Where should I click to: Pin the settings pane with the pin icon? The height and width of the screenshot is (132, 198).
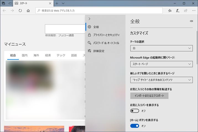[191, 21]
